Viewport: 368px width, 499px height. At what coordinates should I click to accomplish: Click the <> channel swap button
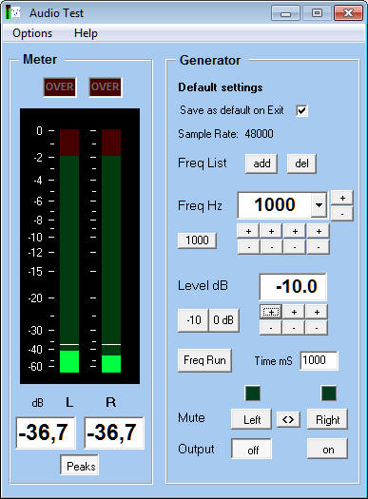[288, 419]
